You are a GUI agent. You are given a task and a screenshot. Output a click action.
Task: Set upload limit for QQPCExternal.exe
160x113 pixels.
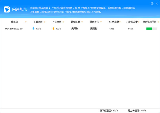94,28
